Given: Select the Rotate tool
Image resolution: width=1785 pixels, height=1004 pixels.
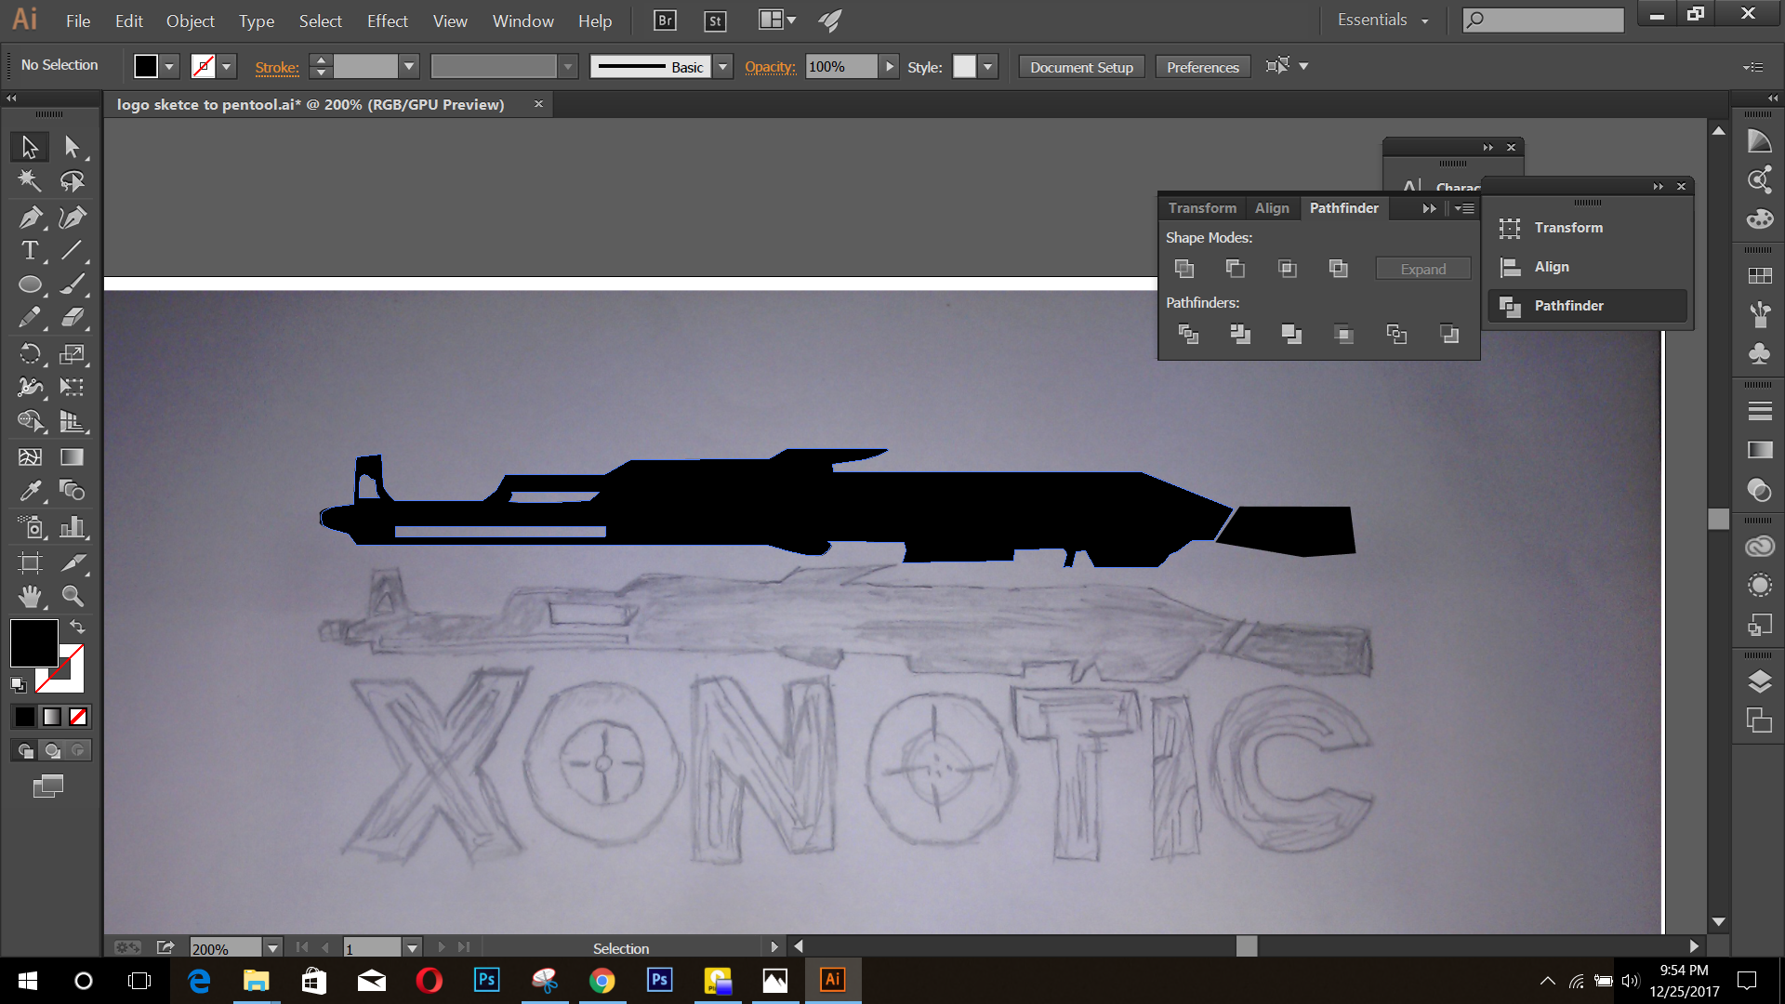Looking at the screenshot, I should click(30, 353).
